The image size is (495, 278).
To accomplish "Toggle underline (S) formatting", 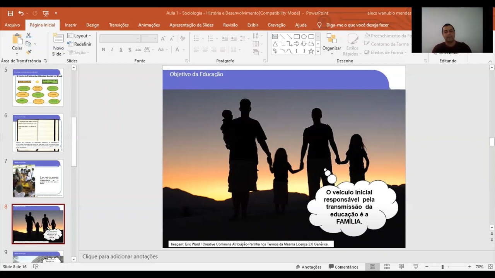I will [x=121, y=49].
